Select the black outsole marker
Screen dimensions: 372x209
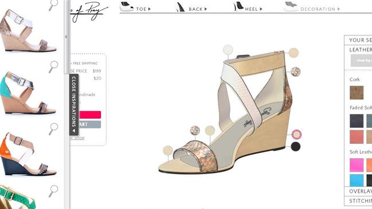tap(296, 147)
